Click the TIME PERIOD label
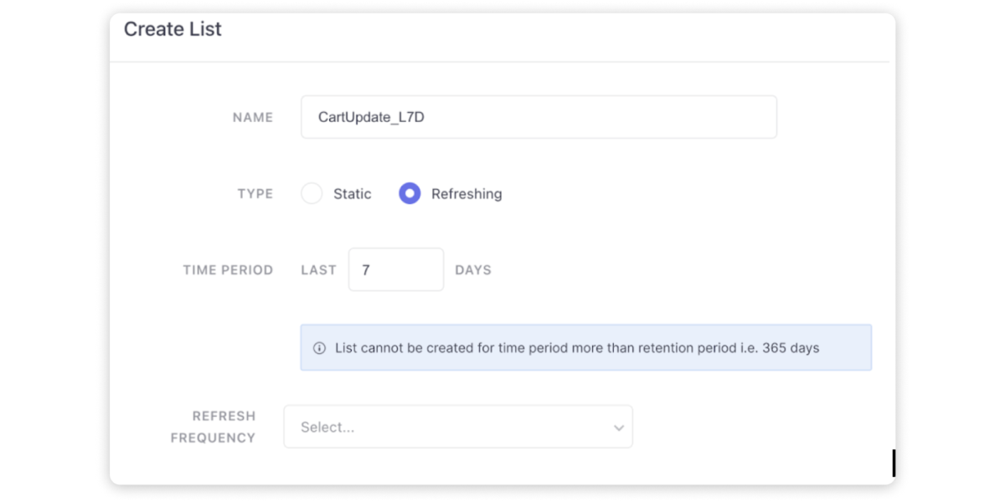Screen dimensions: 1005x502 tap(228, 270)
